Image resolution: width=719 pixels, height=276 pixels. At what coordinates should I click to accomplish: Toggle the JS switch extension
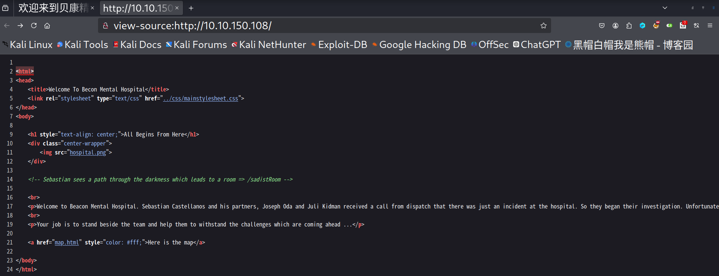tap(669, 25)
